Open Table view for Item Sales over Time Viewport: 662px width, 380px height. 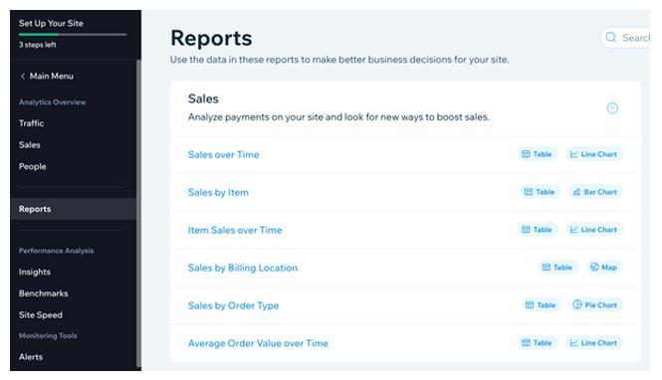tap(538, 230)
